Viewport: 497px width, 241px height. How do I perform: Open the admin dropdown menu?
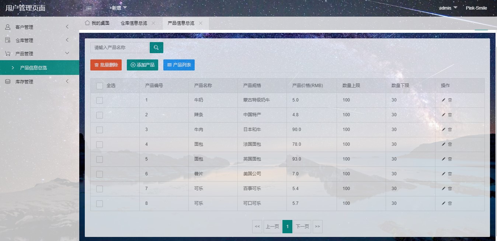point(447,8)
